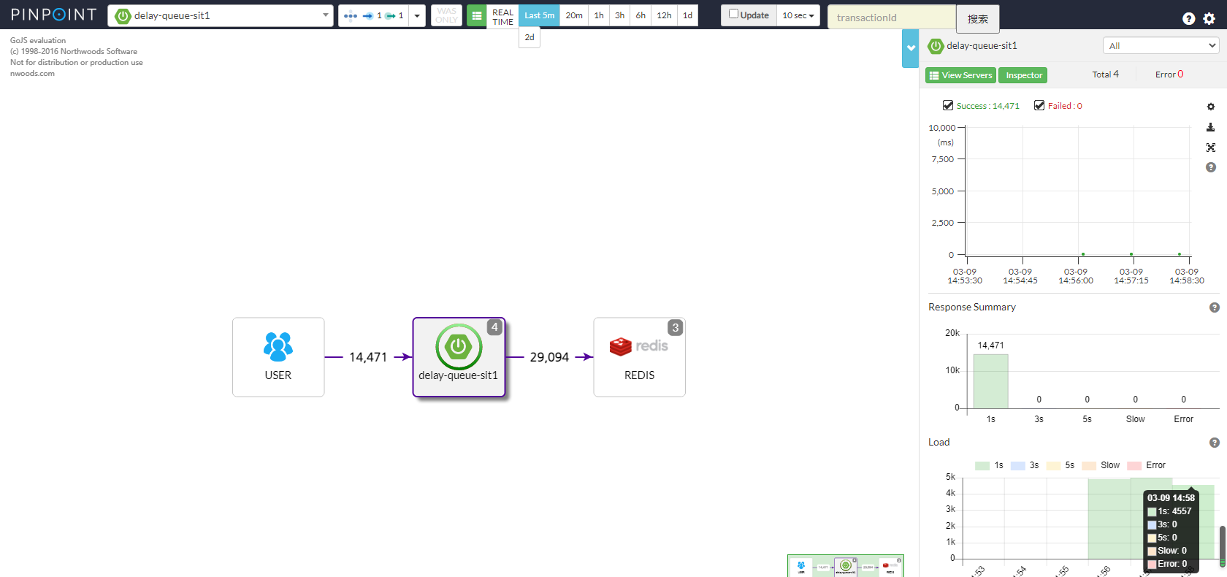Toggle 1s legend swatch in Load chart

(982, 465)
